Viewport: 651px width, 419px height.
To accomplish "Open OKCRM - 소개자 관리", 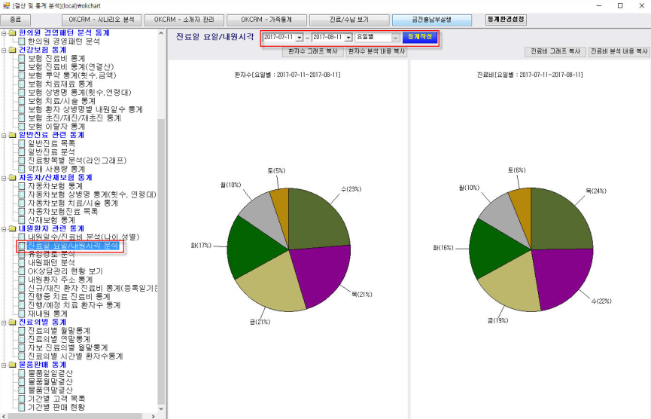I will (x=184, y=20).
